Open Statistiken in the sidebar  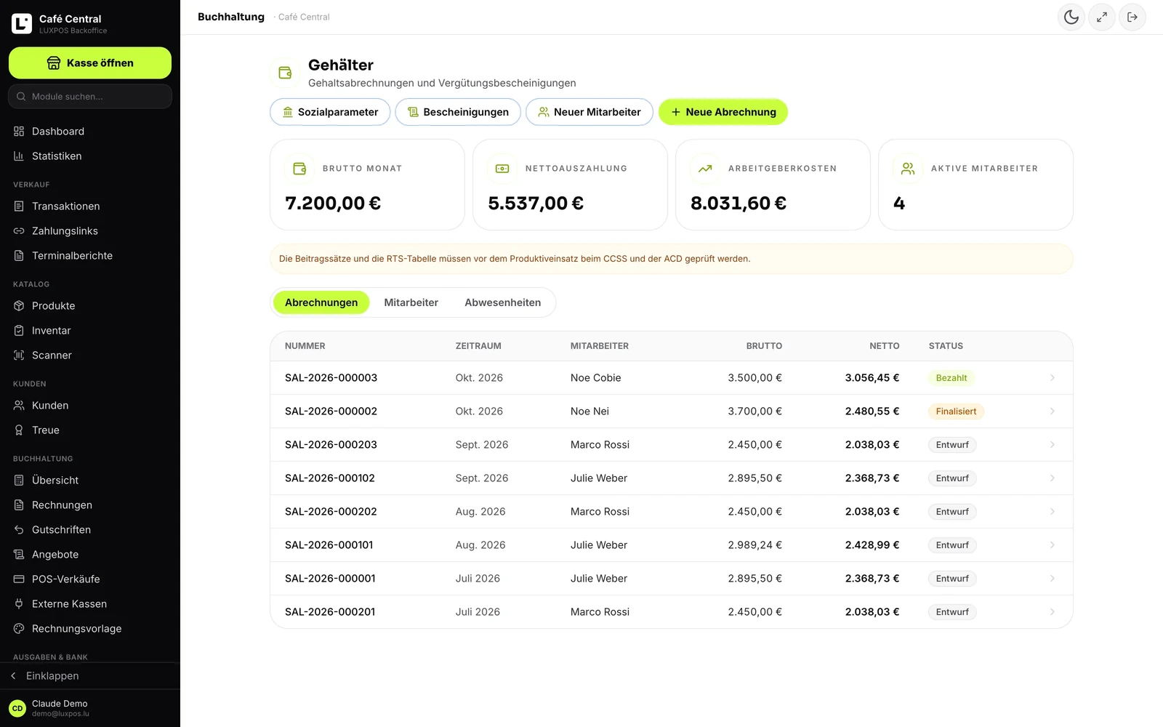pos(90,156)
